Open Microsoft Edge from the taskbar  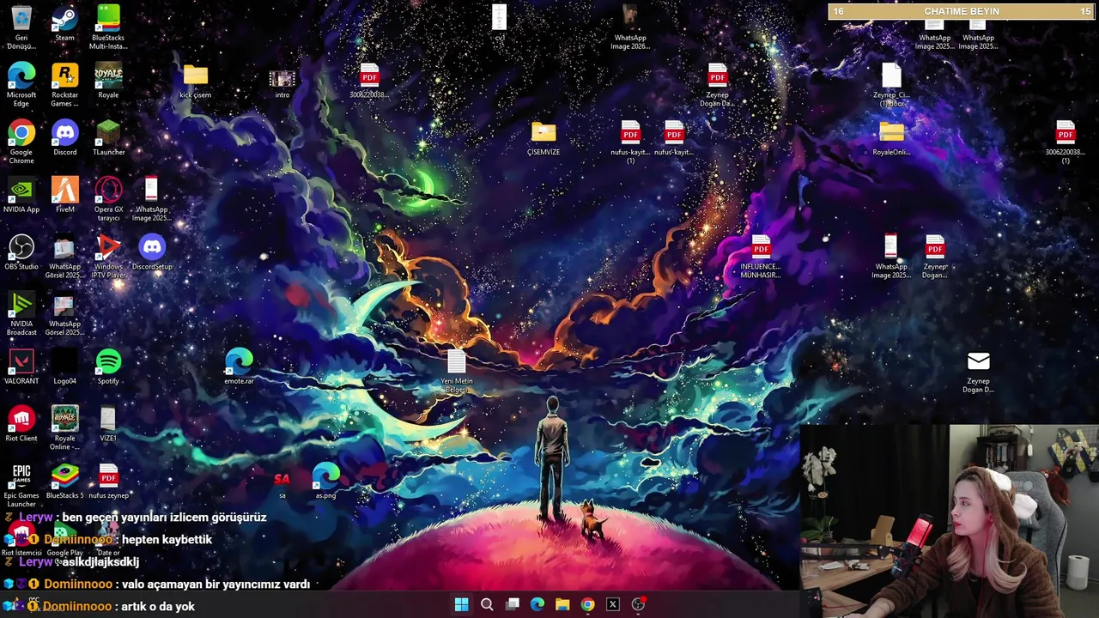(x=537, y=604)
